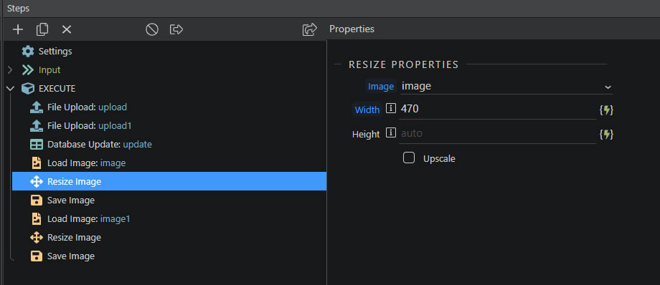Screen dimensions: 660x285
Task: Click the Height info icon
Action: [391, 133]
